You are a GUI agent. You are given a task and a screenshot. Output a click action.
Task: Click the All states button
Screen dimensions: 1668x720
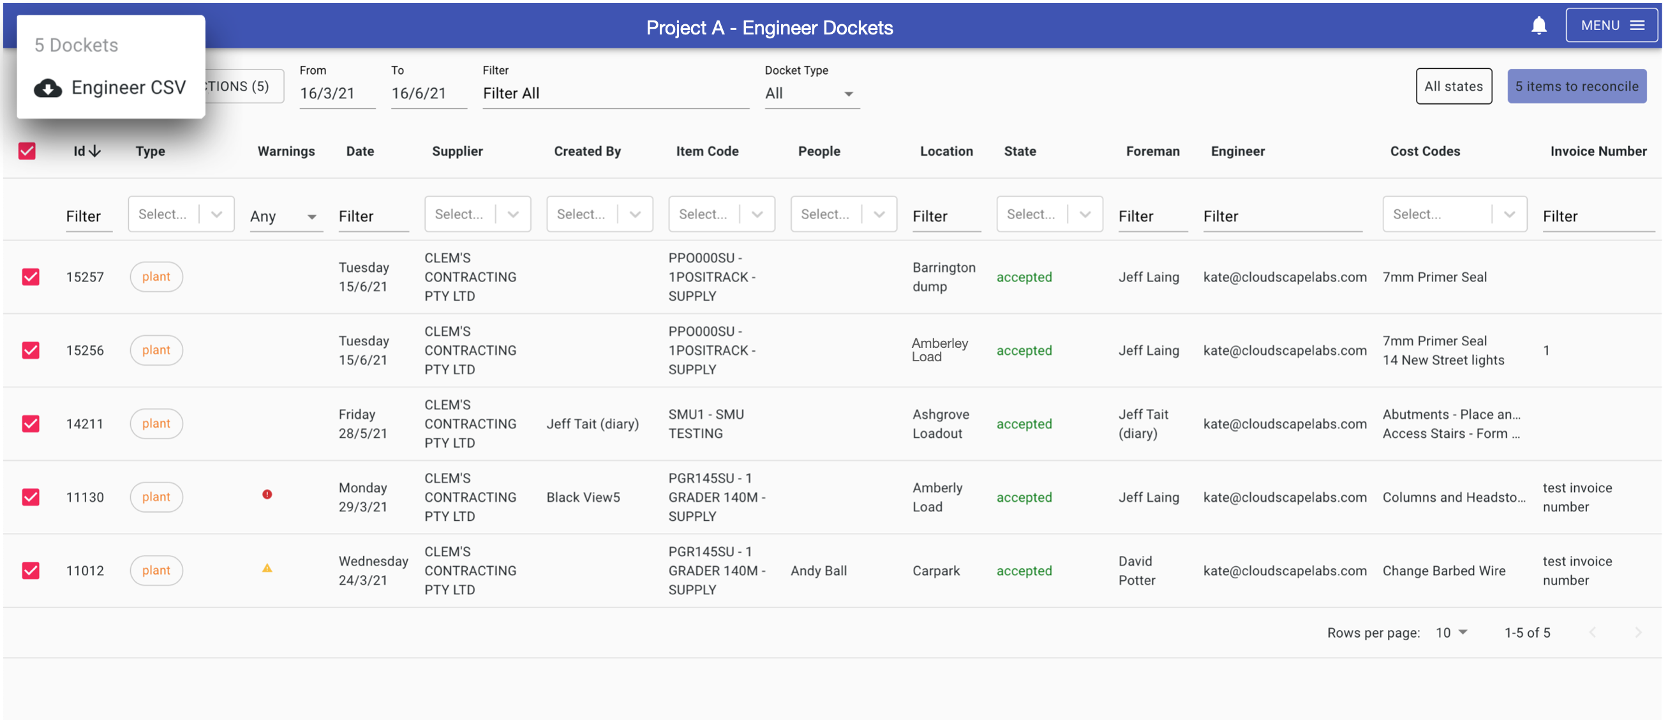(x=1453, y=86)
